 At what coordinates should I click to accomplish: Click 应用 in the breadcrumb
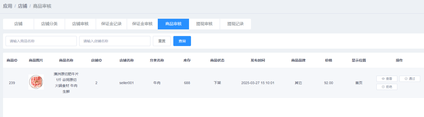tap(8, 6)
